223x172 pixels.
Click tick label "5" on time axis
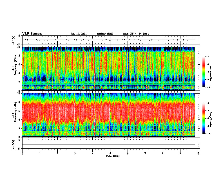pos(110,153)
